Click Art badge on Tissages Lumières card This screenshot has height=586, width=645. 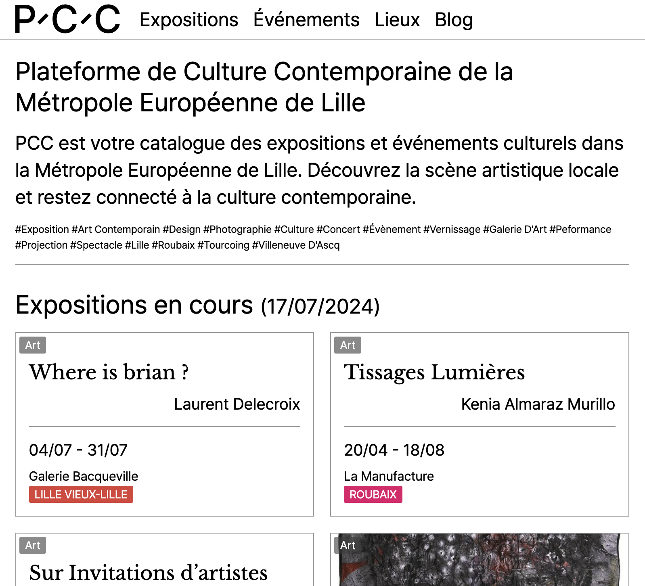click(348, 345)
